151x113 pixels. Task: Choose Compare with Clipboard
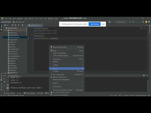coord(67,95)
